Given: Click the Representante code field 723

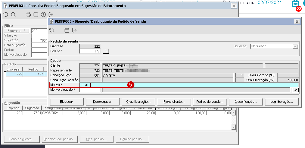Looking at the screenshot, I should tap(90, 71).
